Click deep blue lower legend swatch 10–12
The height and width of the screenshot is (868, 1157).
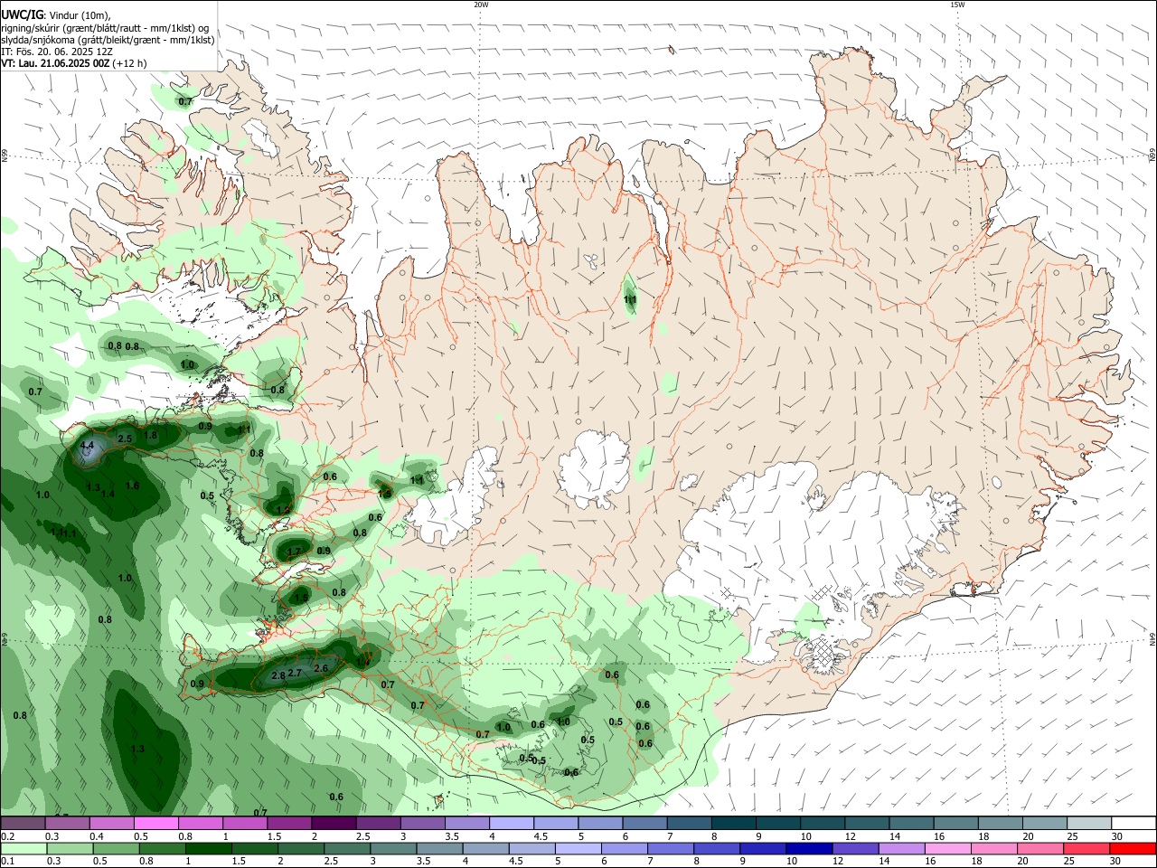tap(807, 848)
